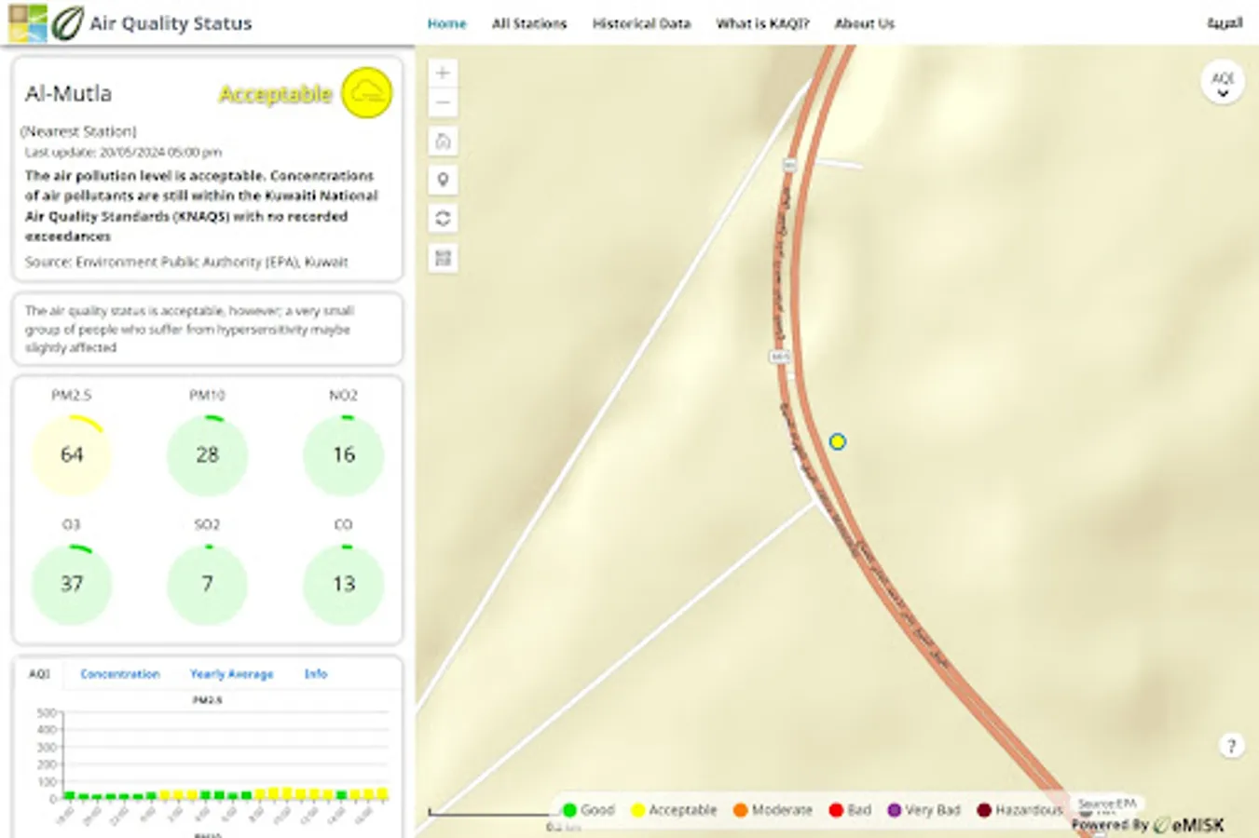Toggle the Moderate legend indicator
1259x838 pixels.
739,810
